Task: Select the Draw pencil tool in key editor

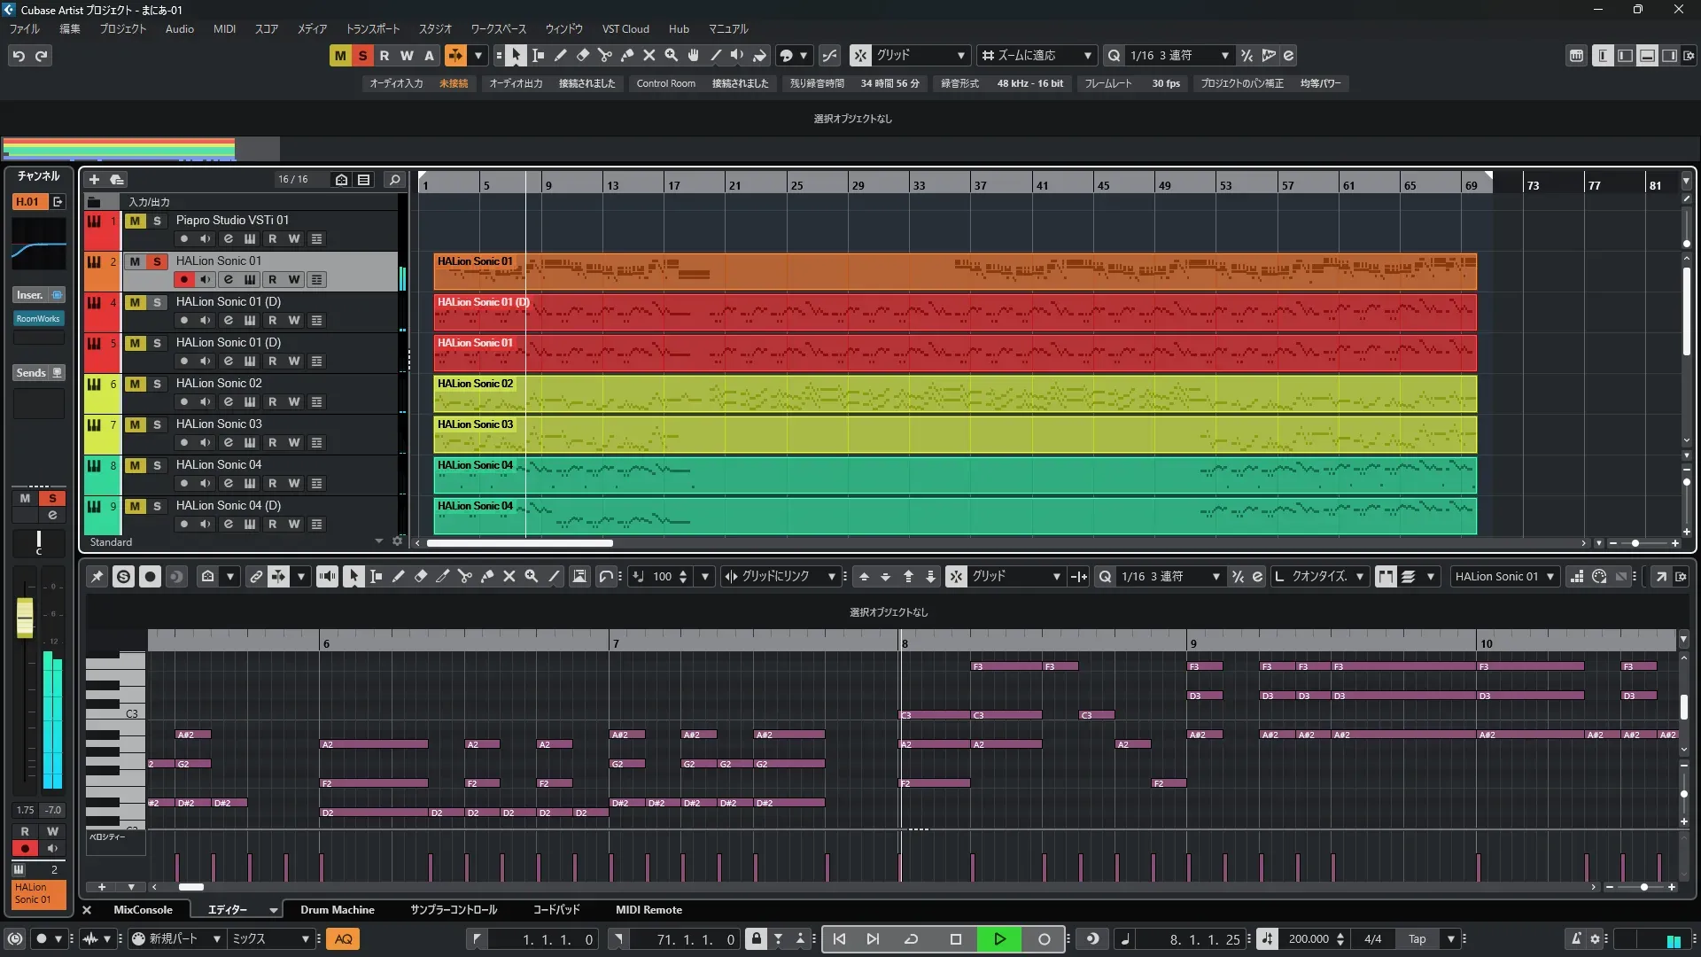Action: [x=399, y=577]
